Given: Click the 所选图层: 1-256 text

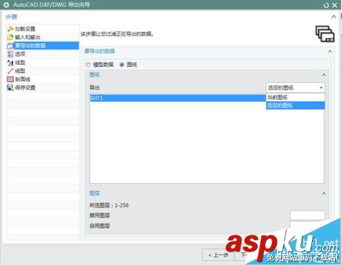Looking at the screenshot, I should click(x=109, y=205).
